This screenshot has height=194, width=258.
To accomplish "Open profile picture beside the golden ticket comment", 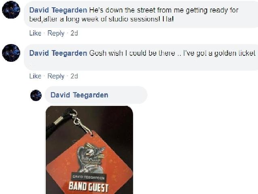I will [x=11, y=53].
